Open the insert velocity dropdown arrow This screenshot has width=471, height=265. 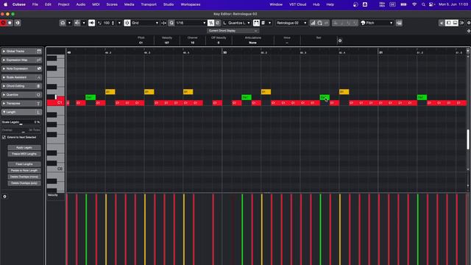119,23
